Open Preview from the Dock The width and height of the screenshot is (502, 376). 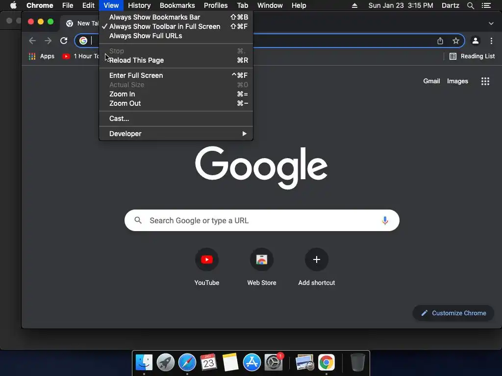(x=304, y=362)
